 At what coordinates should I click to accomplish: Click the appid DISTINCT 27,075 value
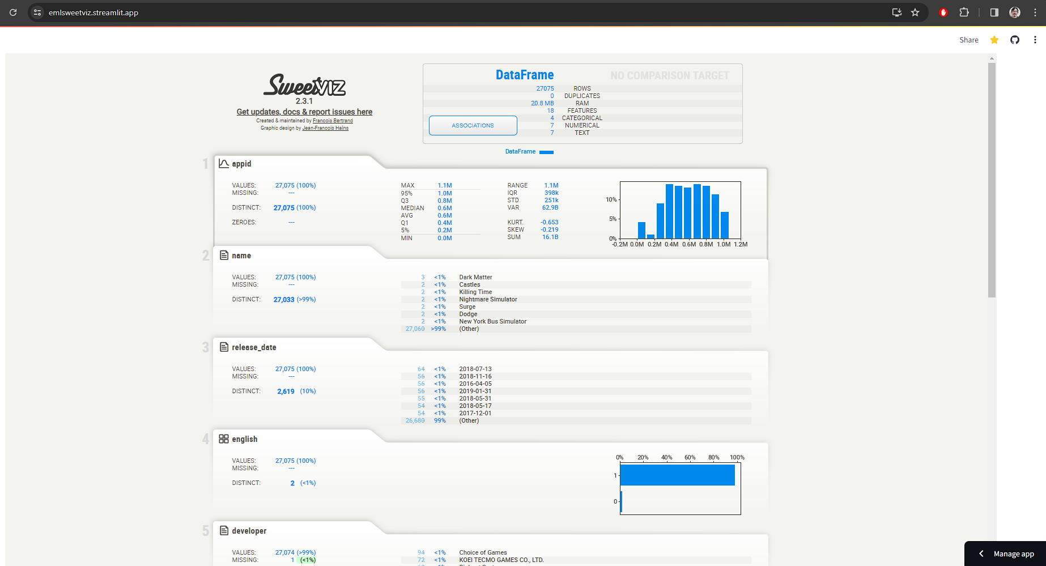click(284, 208)
